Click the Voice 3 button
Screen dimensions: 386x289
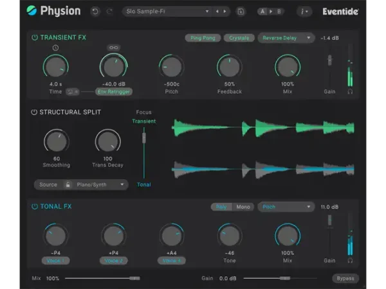point(172,261)
